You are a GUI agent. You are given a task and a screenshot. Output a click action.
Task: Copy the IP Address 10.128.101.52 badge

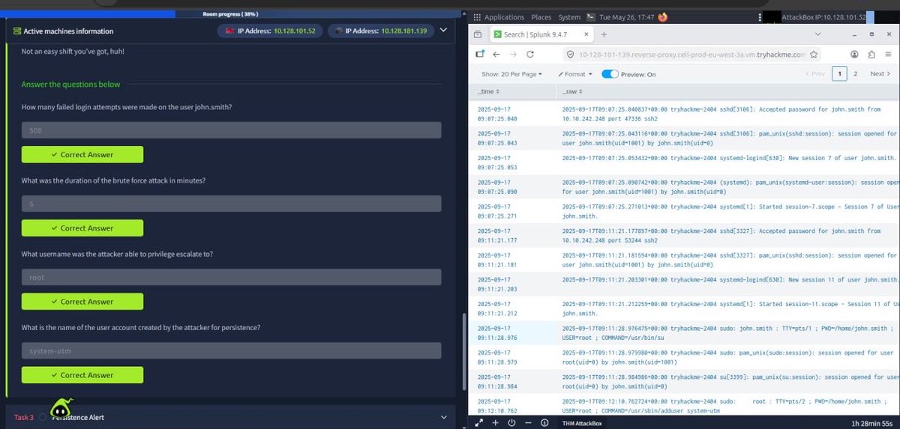pyautogui.click(x=270, y=31)
